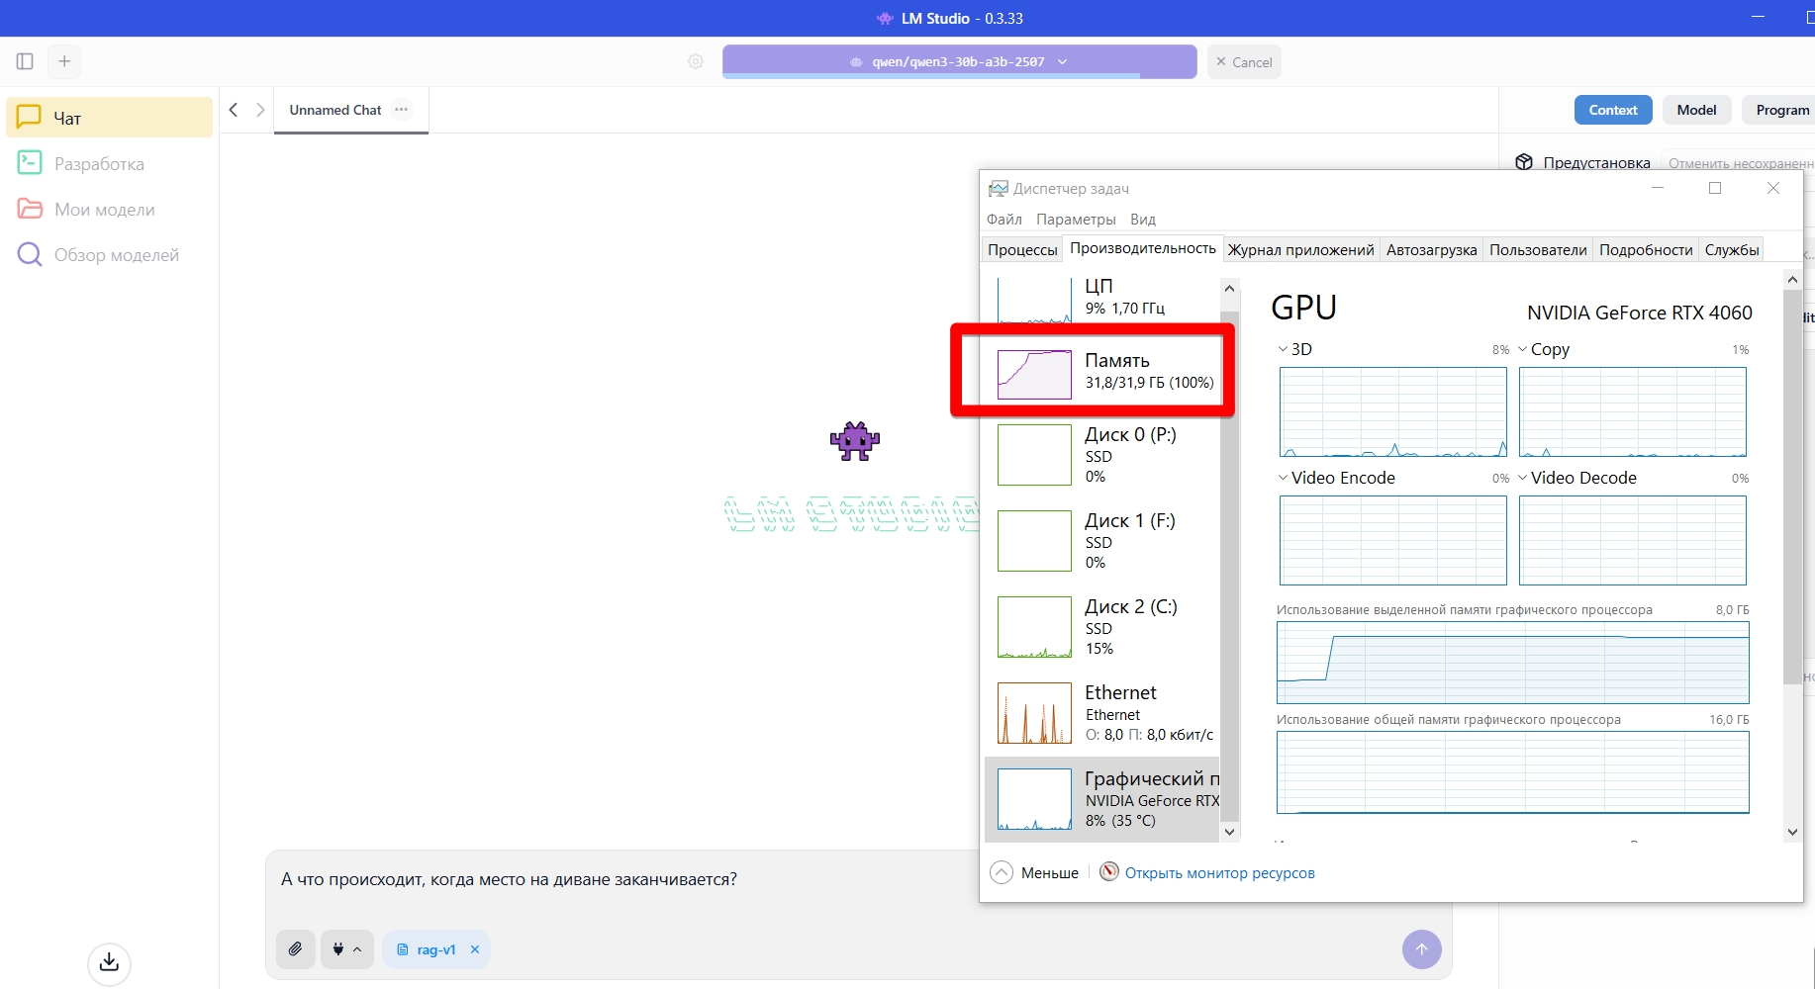Select Графический процессор GPU item
Screen dimensions: 1815x989
point(1102,799)
